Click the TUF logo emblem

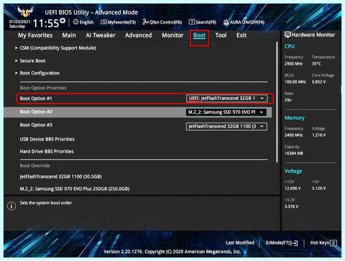click(25, 12)
